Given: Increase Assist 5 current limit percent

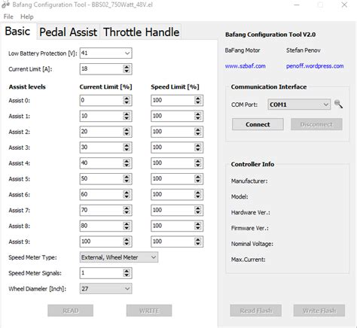Looking at the screenshot, I should pos(127,177).
